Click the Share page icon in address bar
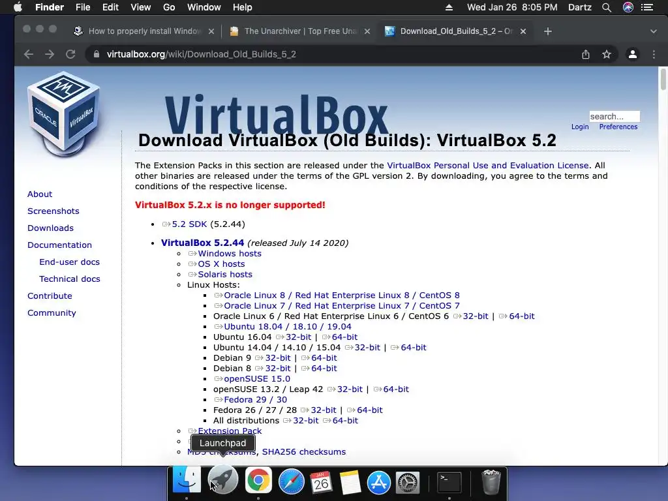Viewport: 668px width, 501px height. pyautogui.click(x=586, y=54)
